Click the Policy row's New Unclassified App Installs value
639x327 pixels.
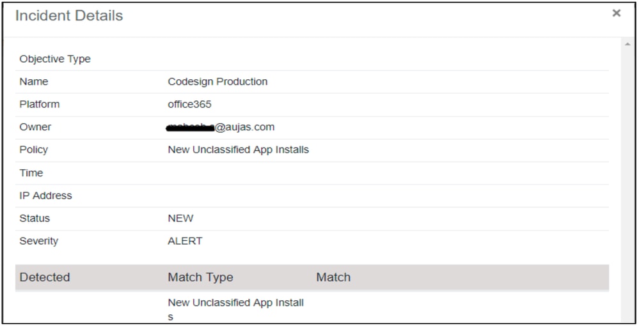point(238,149)
